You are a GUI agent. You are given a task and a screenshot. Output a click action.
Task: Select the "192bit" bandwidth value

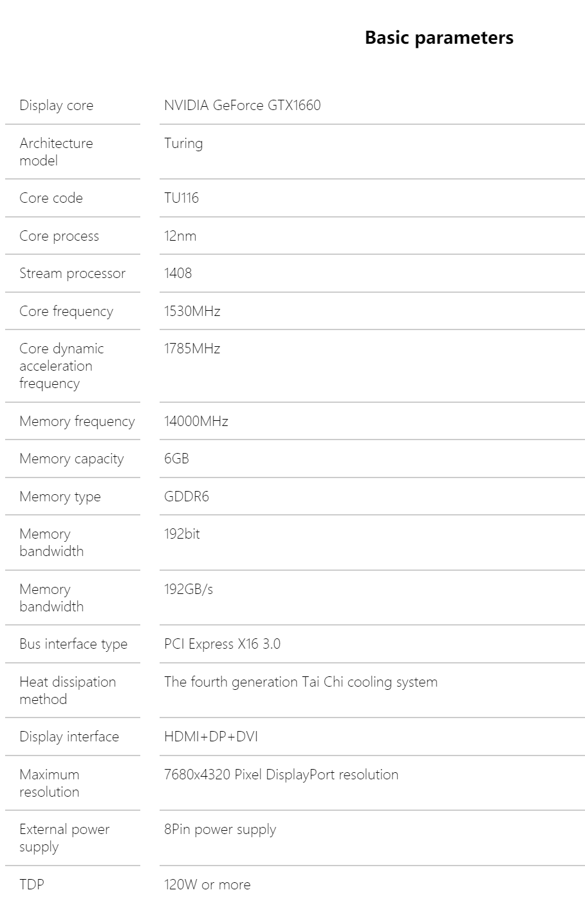click(x=182, y=533)
